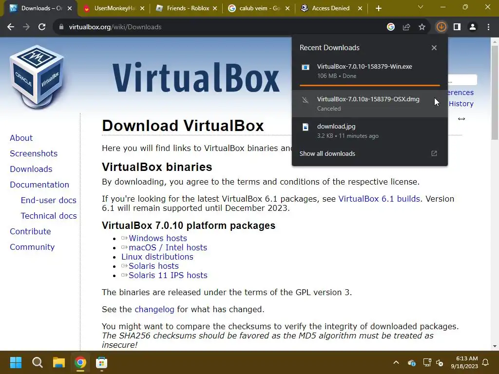Click the forward navigation arrow
This screenshot has height=374, width=499.
click(x=26, y=27)
